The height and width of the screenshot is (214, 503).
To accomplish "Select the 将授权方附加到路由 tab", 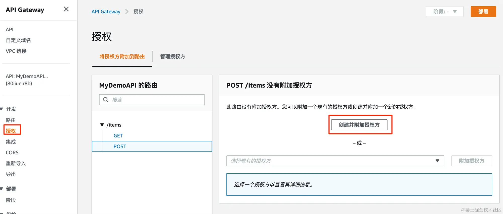I will click(122, 56).
